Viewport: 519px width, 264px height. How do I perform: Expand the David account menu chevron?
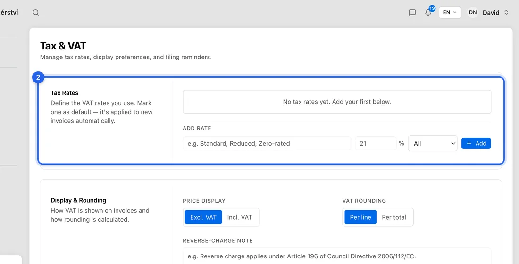click(x=506, y=13)
